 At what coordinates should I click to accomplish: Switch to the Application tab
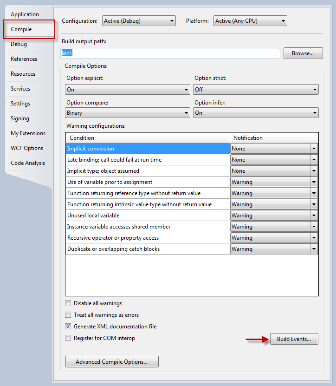(25, 14)
